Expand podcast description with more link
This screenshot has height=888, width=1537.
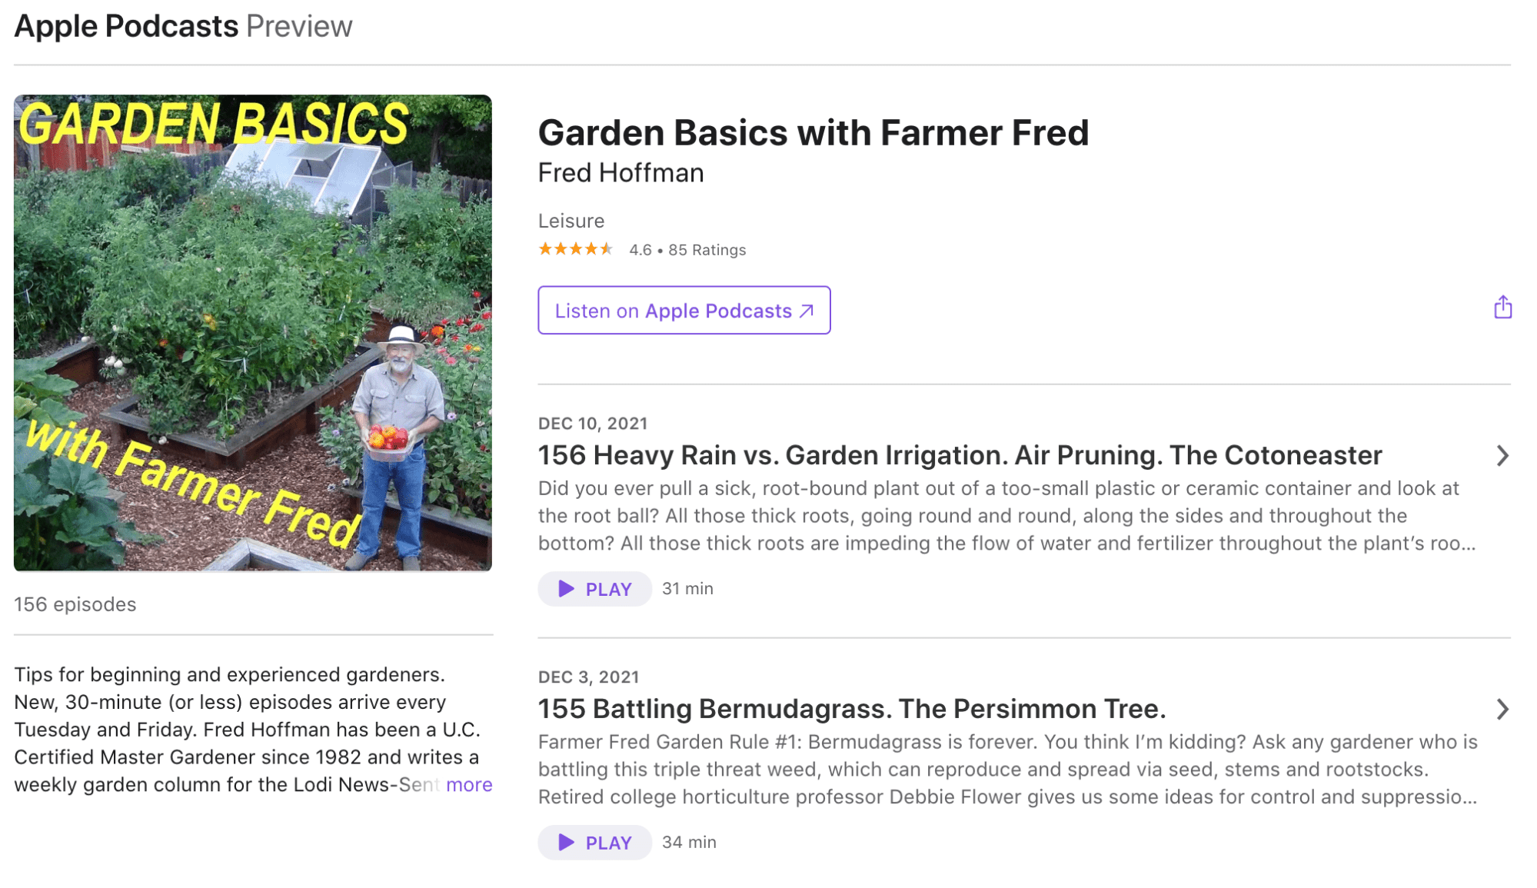469,785
